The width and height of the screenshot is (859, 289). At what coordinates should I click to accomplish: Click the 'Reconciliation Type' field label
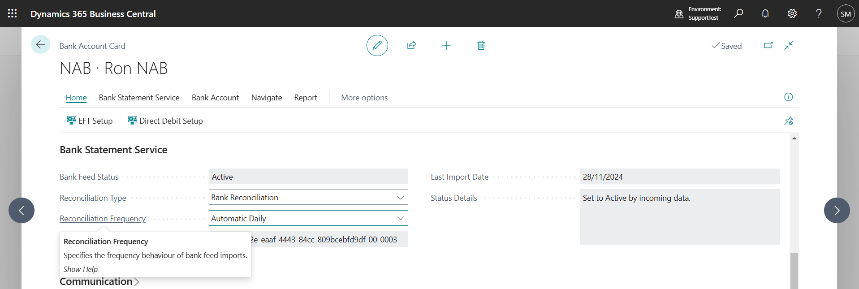(x=93, y=198)
